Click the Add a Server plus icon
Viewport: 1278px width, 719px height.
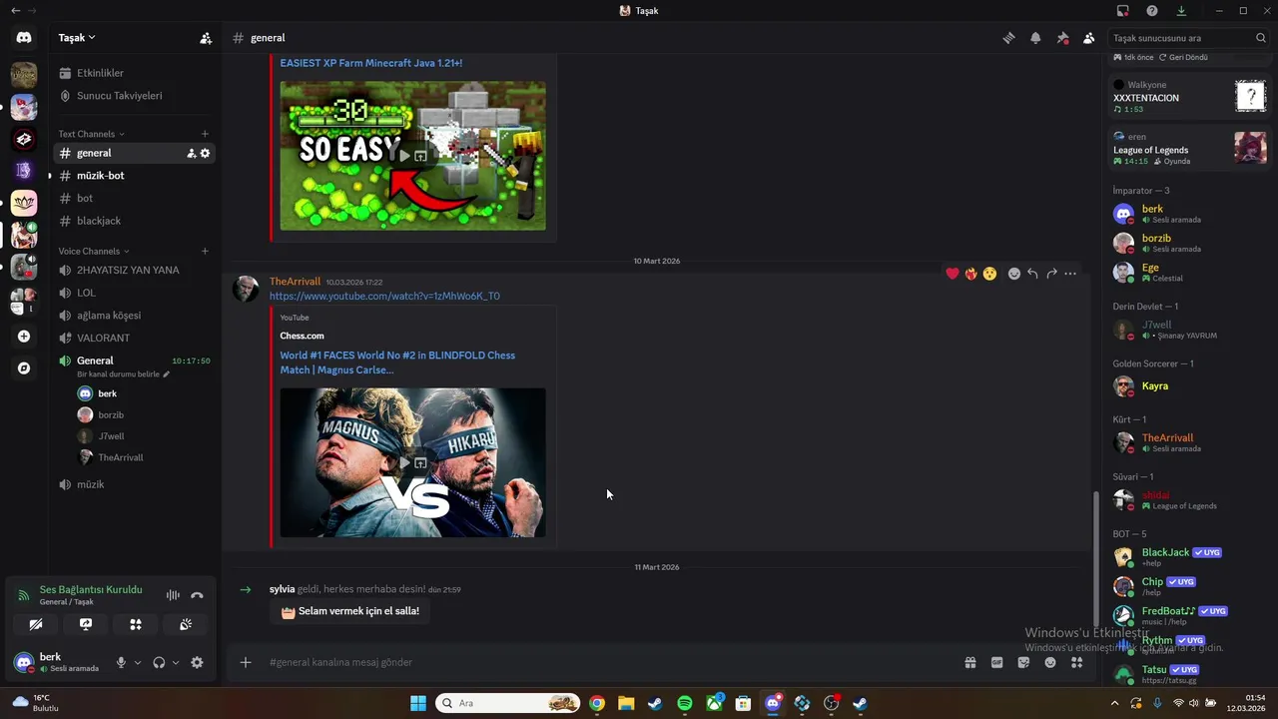coord(24,337)
